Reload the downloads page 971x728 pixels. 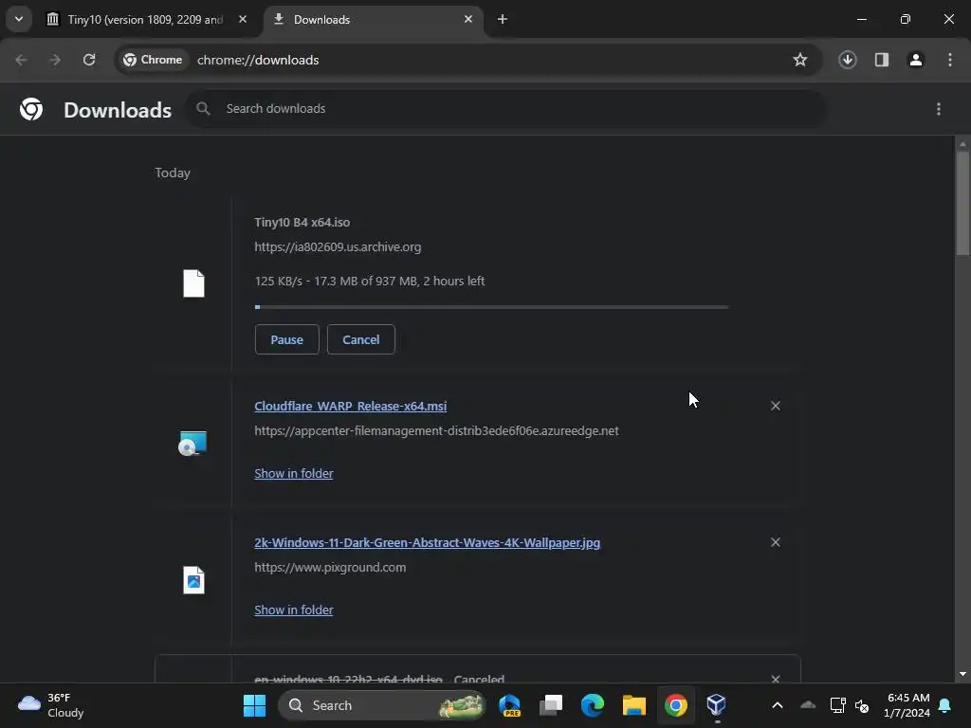(x=89, y=60)
